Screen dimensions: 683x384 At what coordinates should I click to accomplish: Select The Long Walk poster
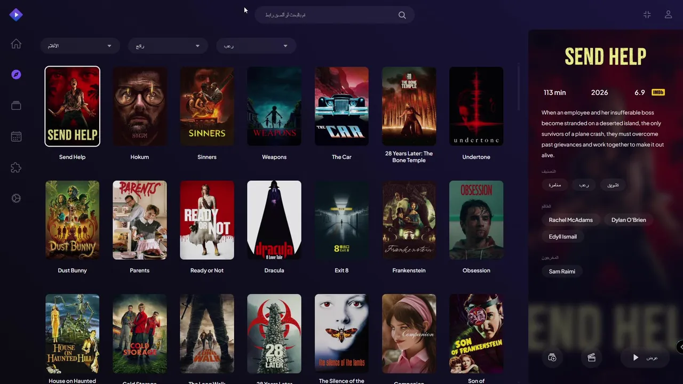(x=207, y=334)
